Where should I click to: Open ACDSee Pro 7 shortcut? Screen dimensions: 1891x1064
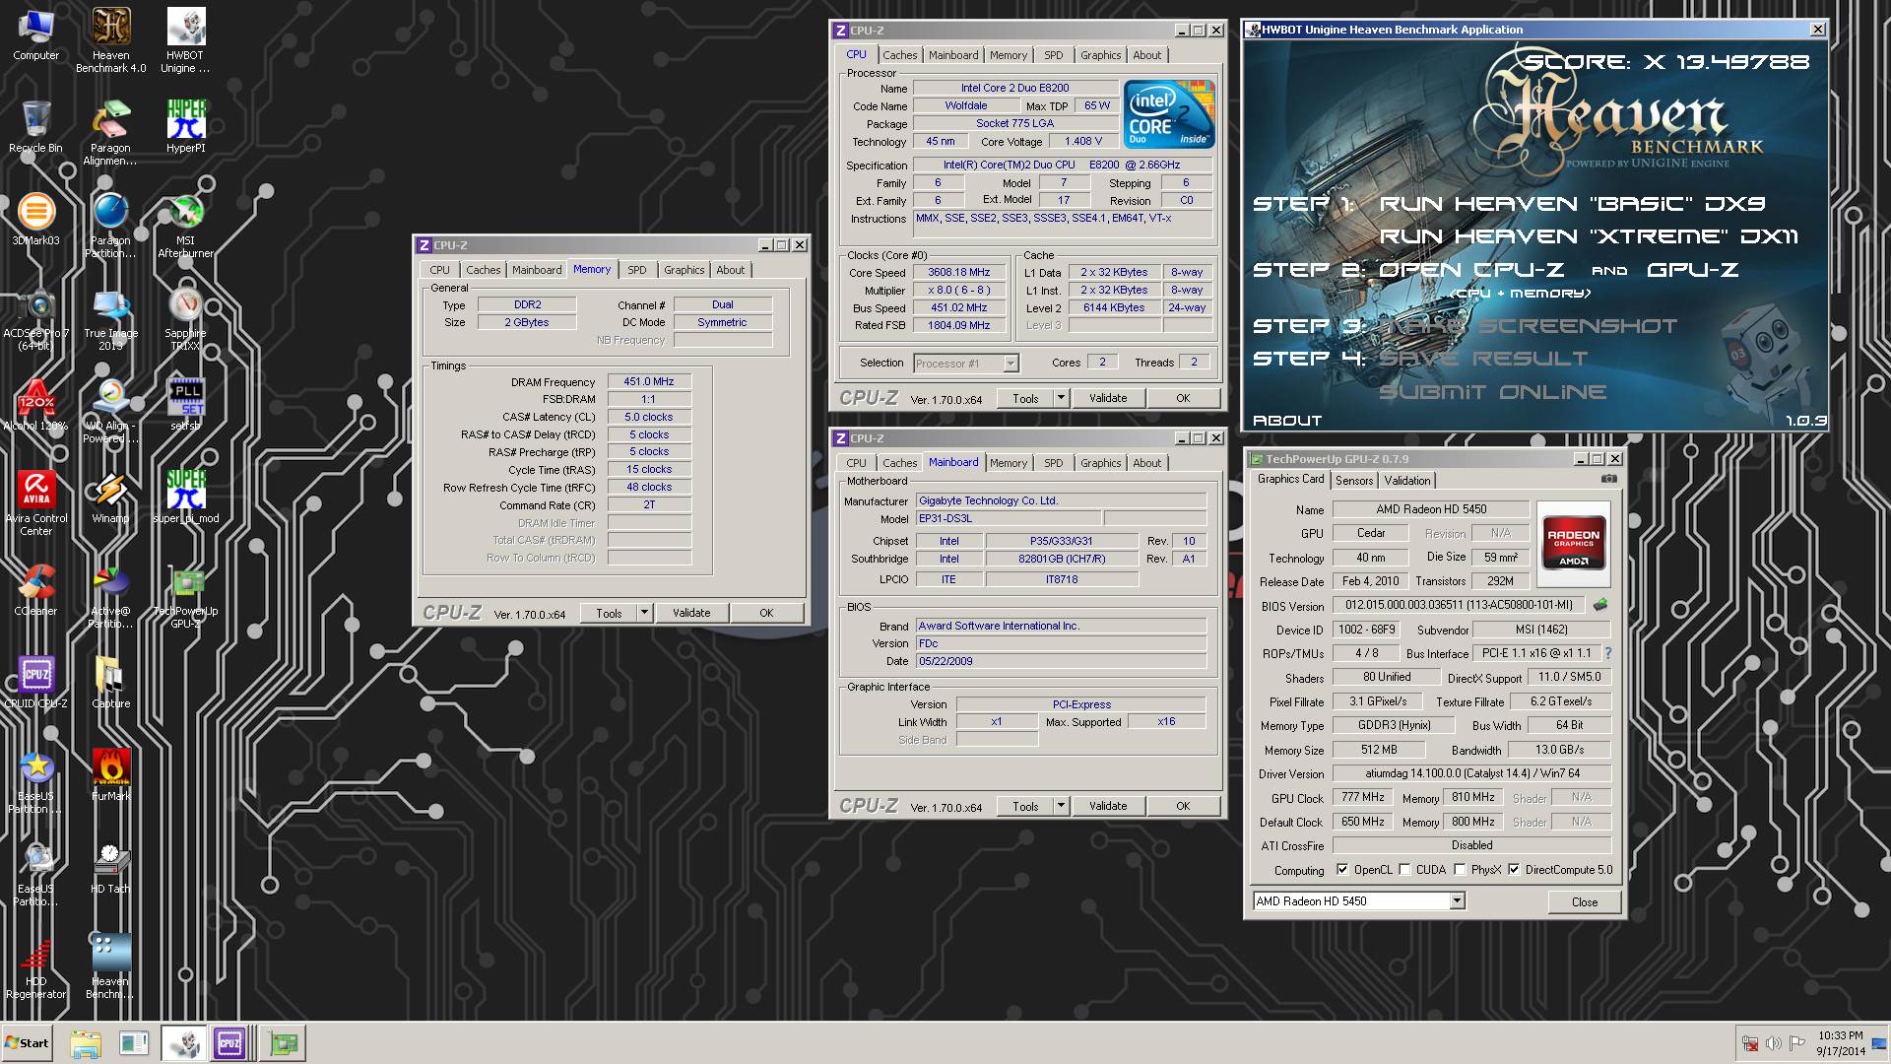tap(35, 318)
